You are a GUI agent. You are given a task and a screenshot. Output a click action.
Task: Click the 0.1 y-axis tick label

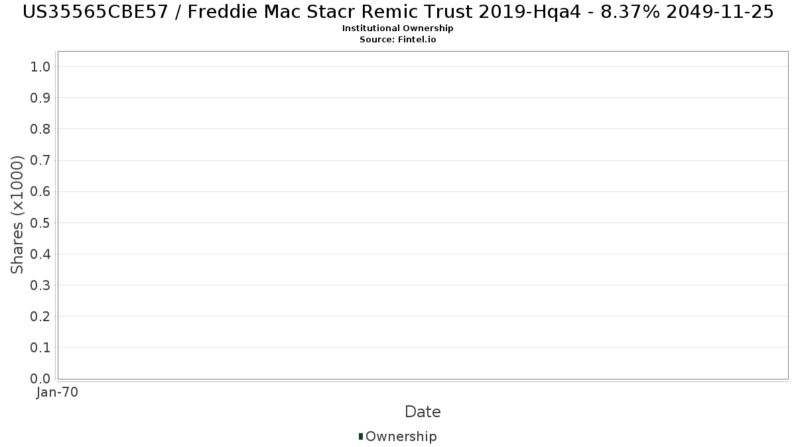[40, 347]
